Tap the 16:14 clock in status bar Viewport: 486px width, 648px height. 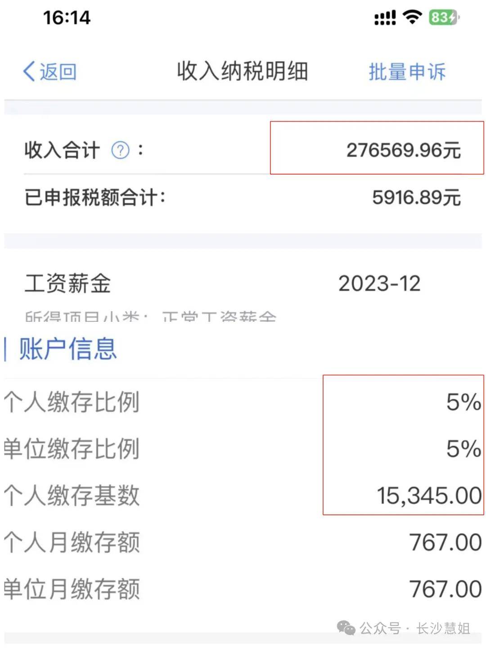(x=67, y=17)
